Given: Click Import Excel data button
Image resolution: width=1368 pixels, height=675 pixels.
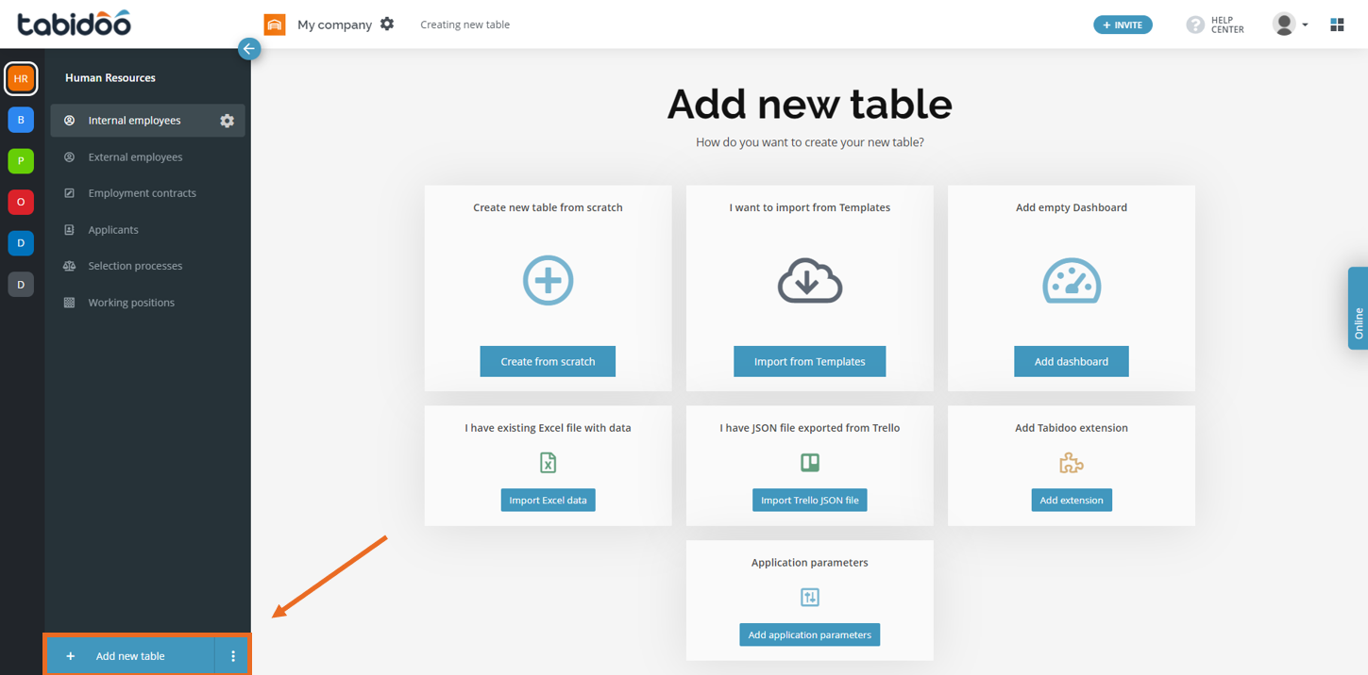Looking at the screenshot, I should coord(548,501).
